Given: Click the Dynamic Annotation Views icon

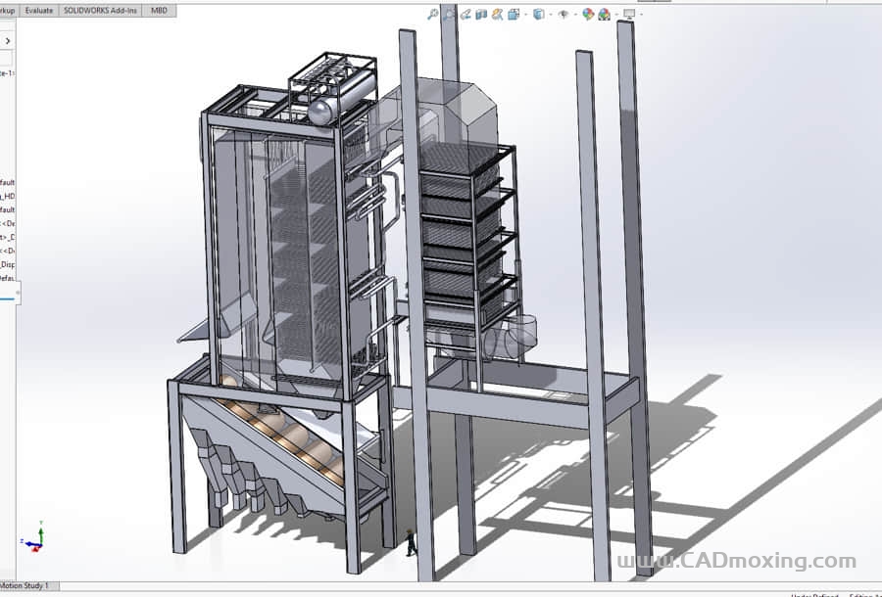Looking at the screenshot, I should pyautogui.click(x=498, y=14).
